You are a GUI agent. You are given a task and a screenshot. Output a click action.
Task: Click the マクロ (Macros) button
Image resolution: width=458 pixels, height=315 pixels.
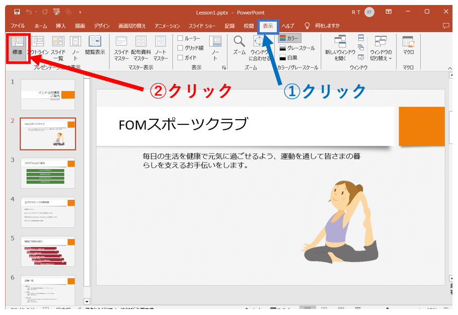coord(408,45)
